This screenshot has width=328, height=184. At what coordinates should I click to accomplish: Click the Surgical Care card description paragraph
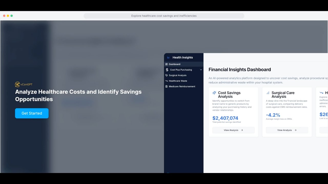click(287, 104)
